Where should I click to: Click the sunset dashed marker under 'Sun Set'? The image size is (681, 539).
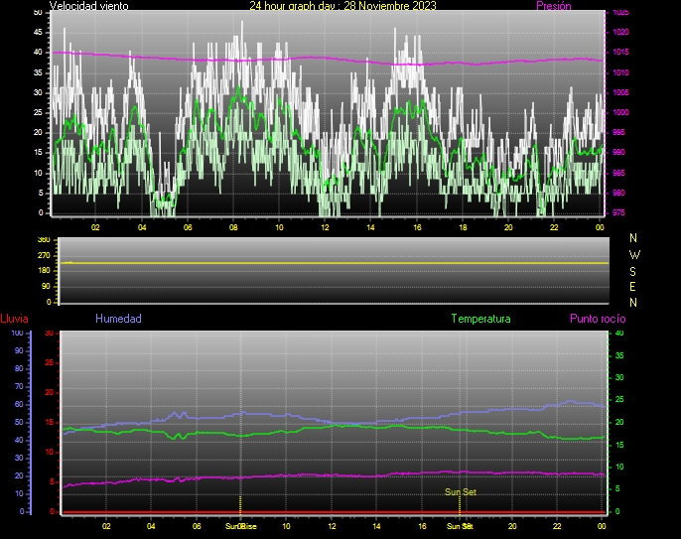pyautogui.click(x=460, y=505)
